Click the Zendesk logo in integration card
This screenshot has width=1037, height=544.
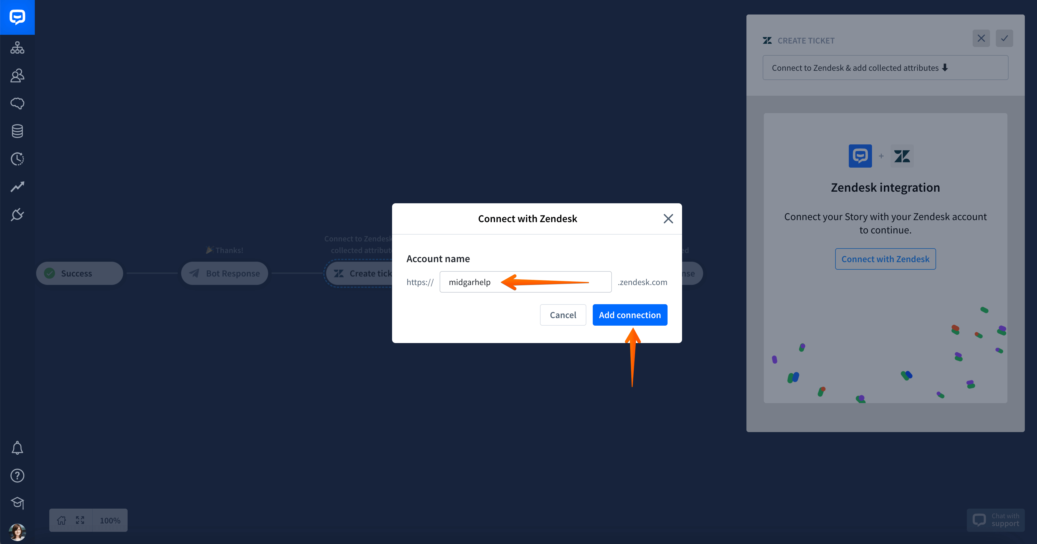(x=902, y=156)
